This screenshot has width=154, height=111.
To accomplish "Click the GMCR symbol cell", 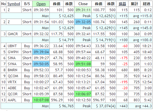I will point(14,34).
